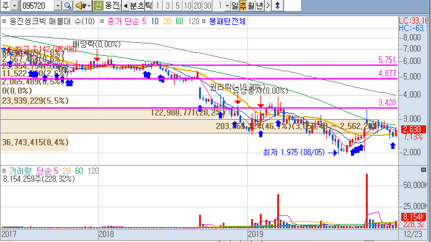Select the highlighted 주 (weekly) chart toggle
The height and width of the screenshot is (242, 431).
tap(243, 6)
